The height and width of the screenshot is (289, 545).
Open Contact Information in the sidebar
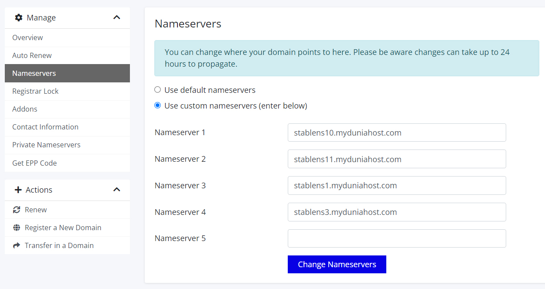[x=45, y=127]
